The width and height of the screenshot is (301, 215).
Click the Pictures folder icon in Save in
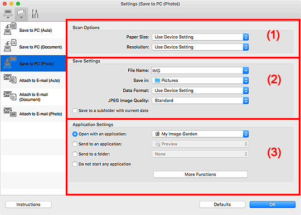coord(157,80)
